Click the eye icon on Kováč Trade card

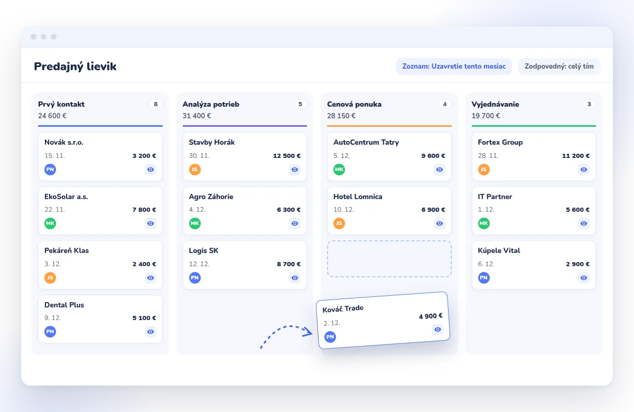tap(437, 330)
